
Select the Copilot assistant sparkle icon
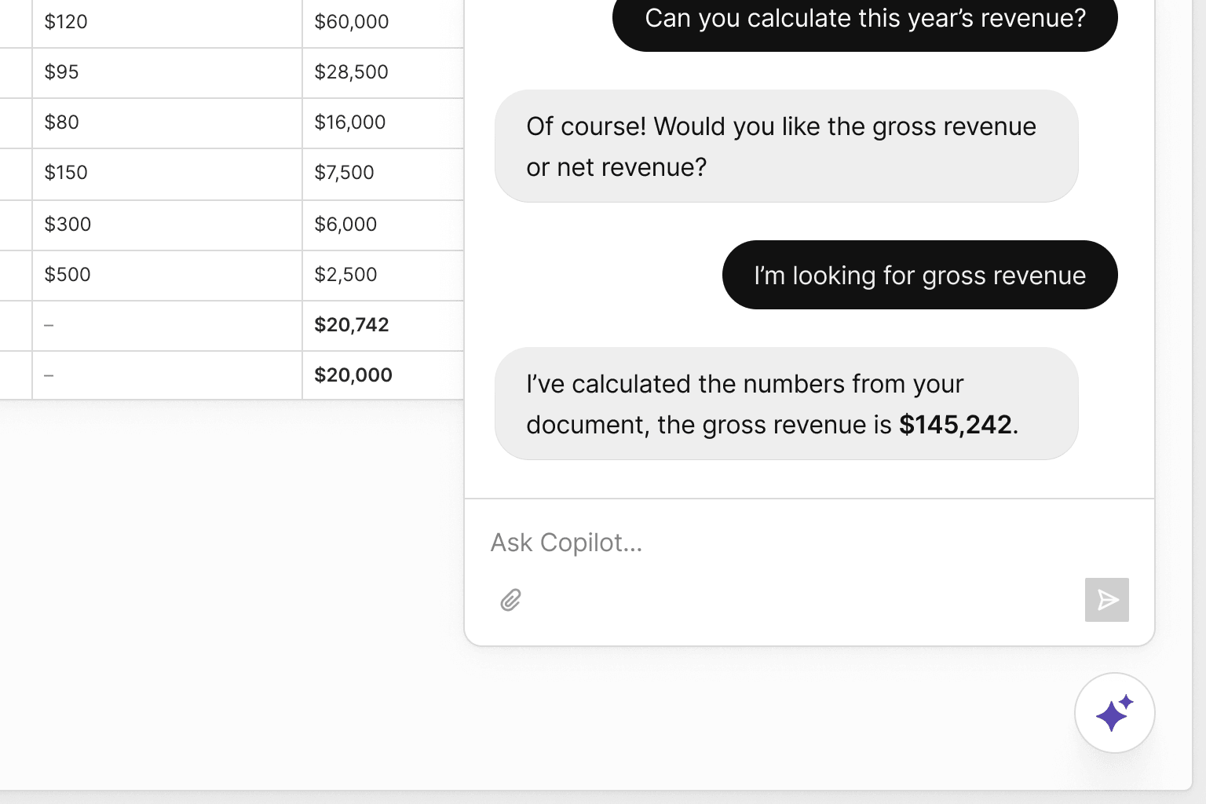(x=1115, y=713)
